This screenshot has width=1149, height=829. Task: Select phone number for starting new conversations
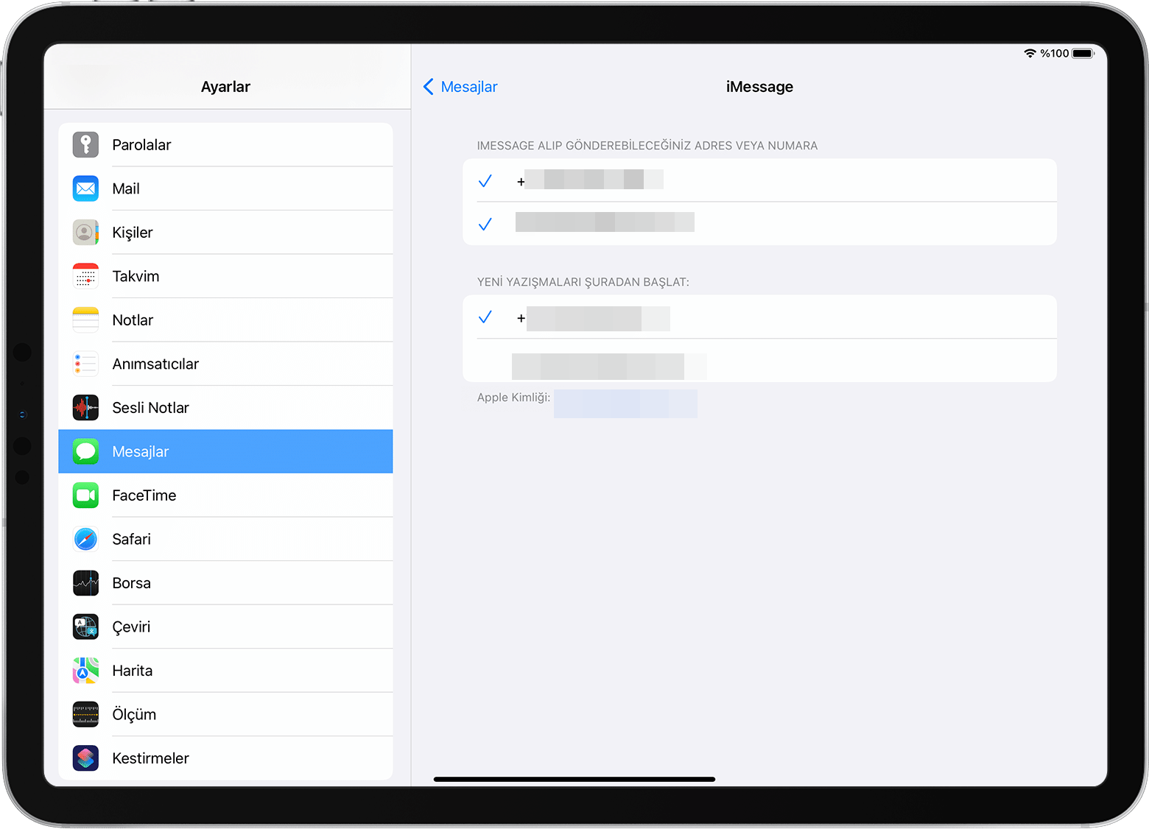pos(759,317)
